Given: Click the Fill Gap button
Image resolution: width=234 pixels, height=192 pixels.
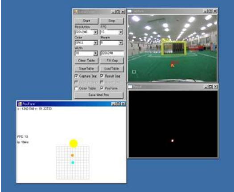Looking at the screenshot, I should click(x=112, y=61).
